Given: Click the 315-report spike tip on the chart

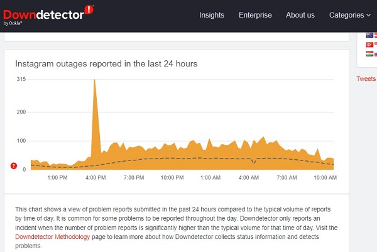Looking at the screenshot, I should [94, 80].
